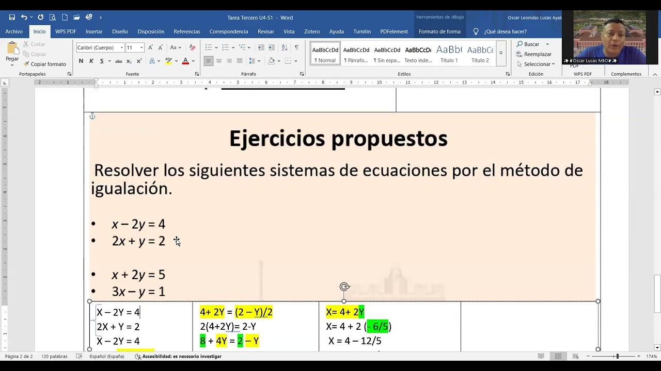Click vertical scrollbar down arrow
The image size is (661, 371).
click(x=657, y=347)
